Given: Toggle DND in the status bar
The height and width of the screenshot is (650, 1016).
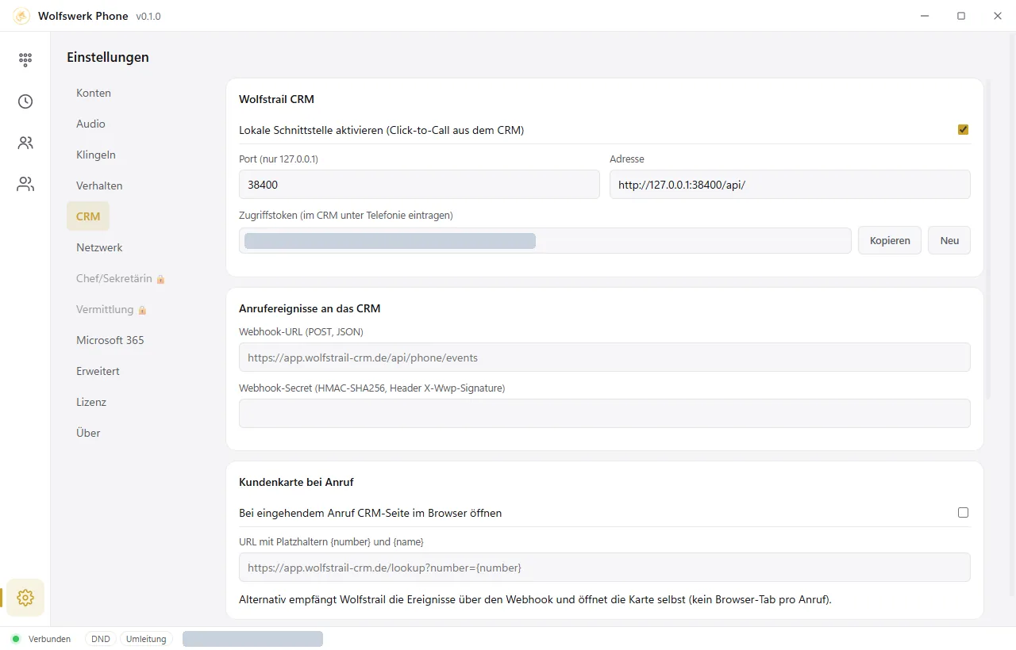Looking at the screenshot, I should click(x=101, y=639).
